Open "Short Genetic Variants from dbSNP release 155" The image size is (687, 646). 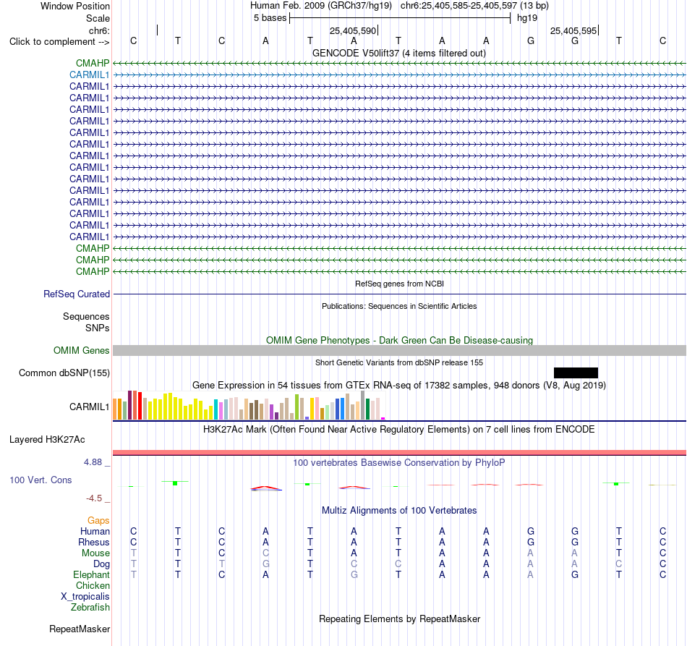[x=399, y=362]
